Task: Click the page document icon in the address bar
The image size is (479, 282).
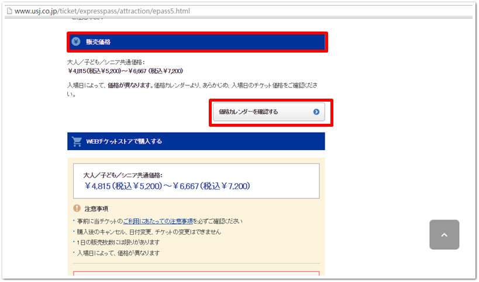Action: (x=9, y=11)
